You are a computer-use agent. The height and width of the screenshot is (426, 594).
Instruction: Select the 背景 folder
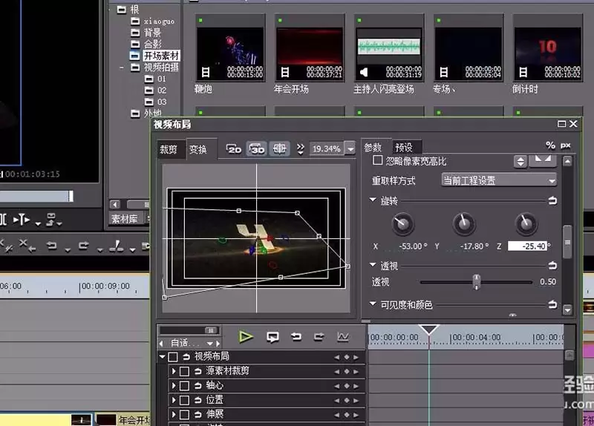click(x=152, y=33)
